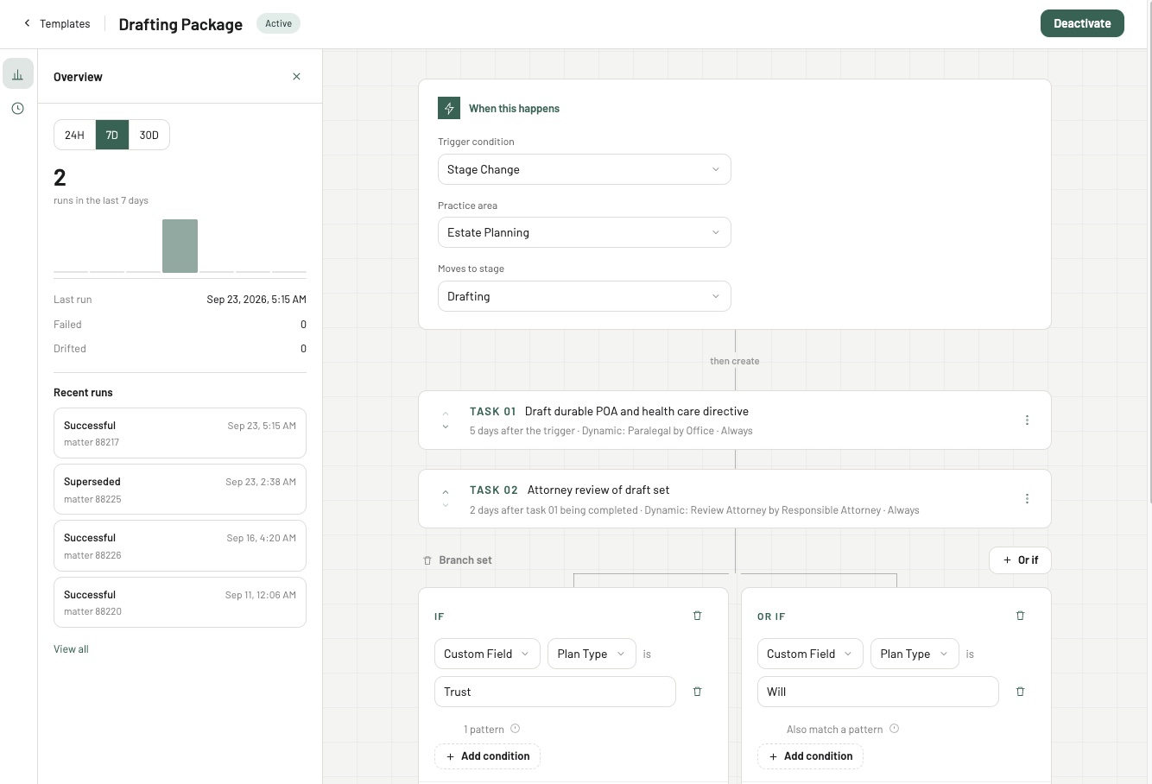Click the tall bar in runs chart
1152x784 pixels.
click(180, 246)
